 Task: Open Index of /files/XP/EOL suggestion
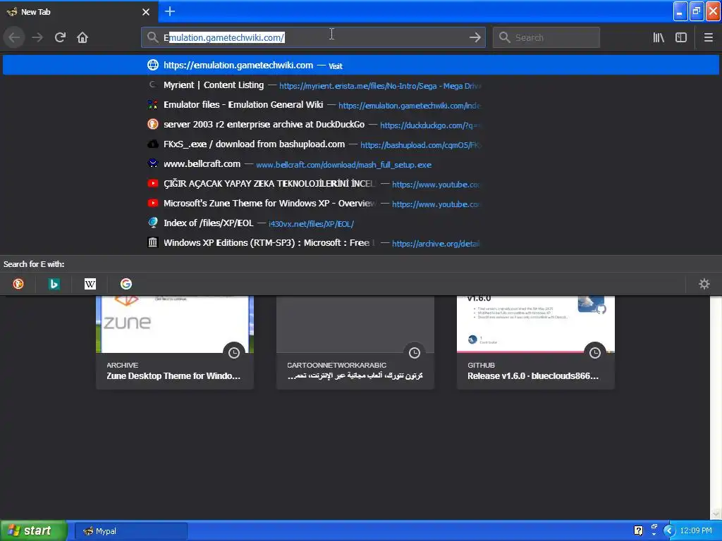[361, 223]
